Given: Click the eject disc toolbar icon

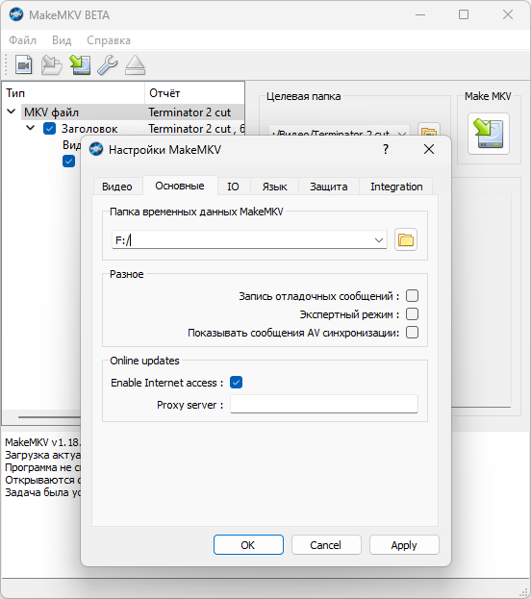Looking at the screenshot, I should [x=136, y=65].
